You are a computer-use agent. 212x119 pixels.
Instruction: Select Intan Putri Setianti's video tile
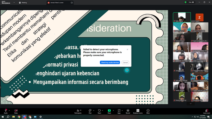click(x=199, y=27)
